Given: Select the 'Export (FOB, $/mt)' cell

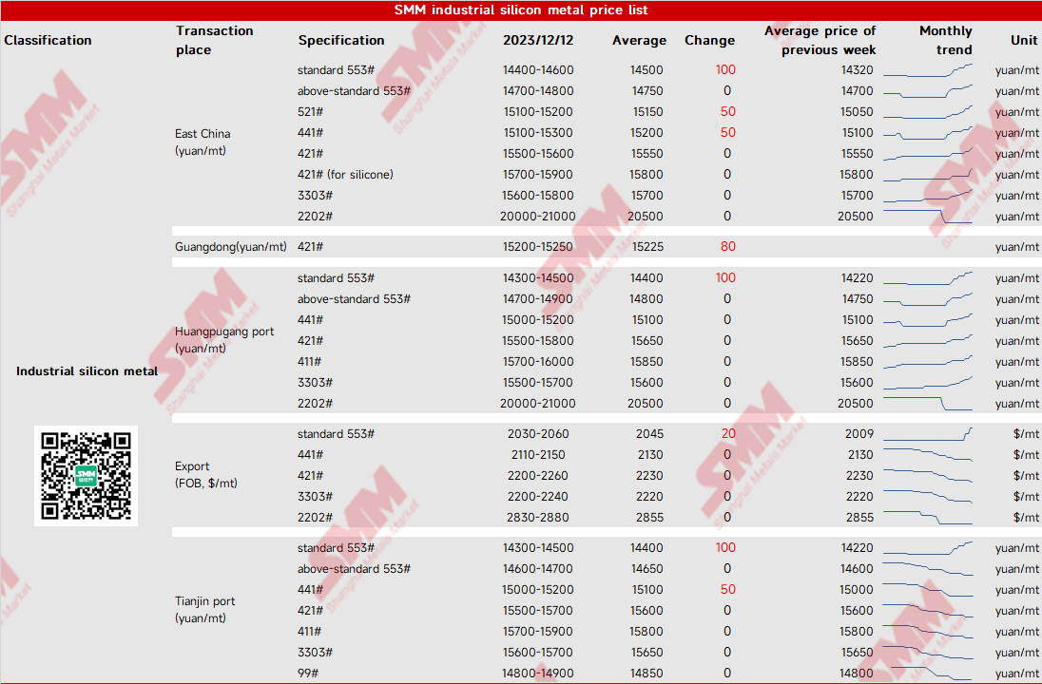Looking at the screenshot, I should tap(206, 474).
